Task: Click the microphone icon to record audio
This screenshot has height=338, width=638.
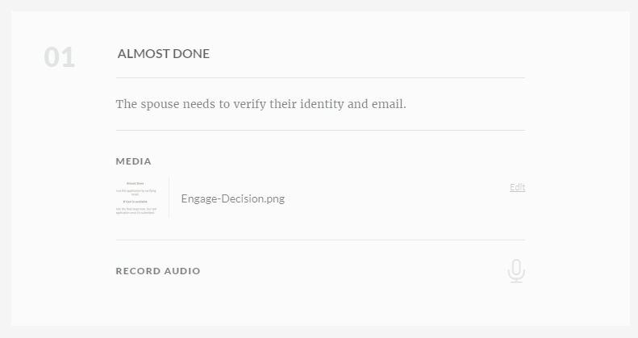Action: pos(516,271)
